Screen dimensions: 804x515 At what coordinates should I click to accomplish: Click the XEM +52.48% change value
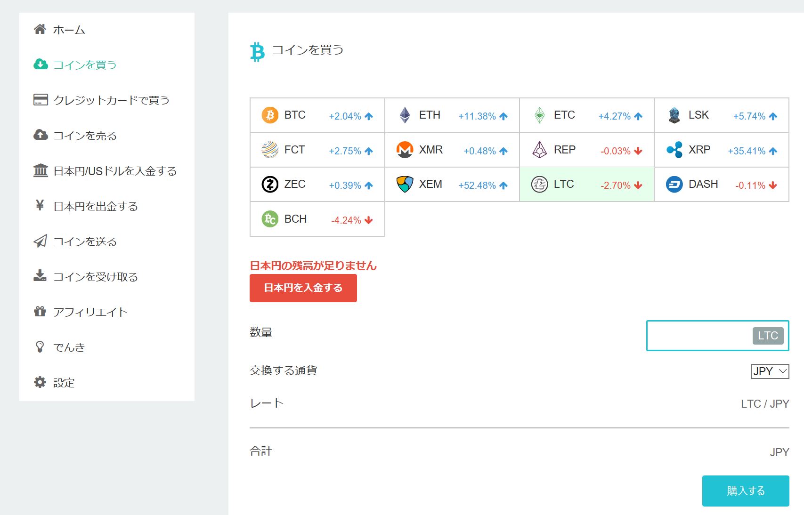click(x=477, y=185)
